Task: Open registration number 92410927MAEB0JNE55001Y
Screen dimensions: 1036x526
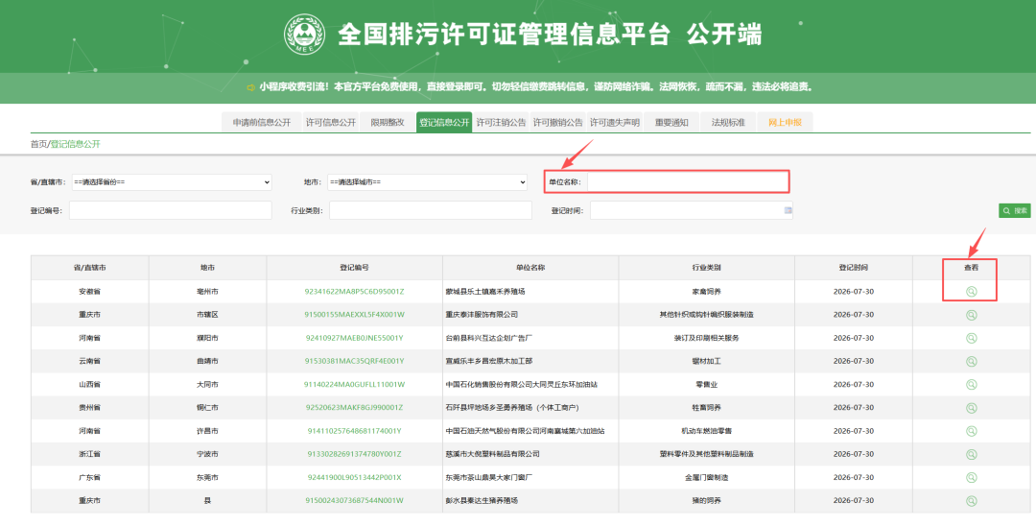Action: click(354, 338)
